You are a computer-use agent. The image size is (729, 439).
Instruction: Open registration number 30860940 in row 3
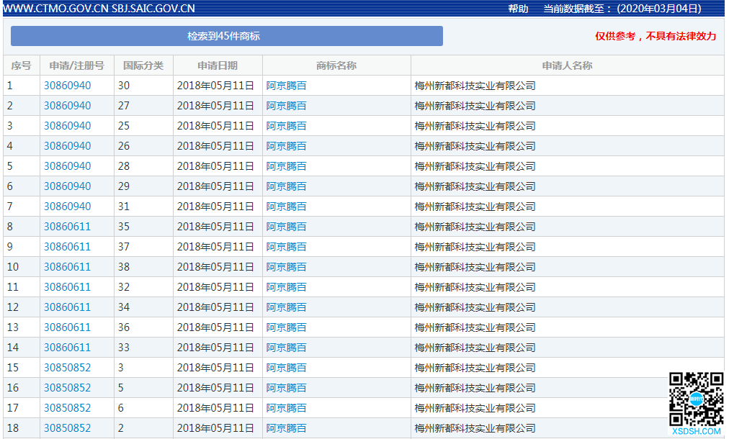point(68,126)
